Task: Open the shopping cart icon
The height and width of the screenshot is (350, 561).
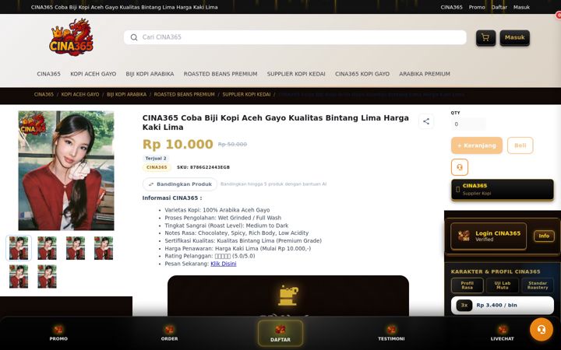Action: 485,37
